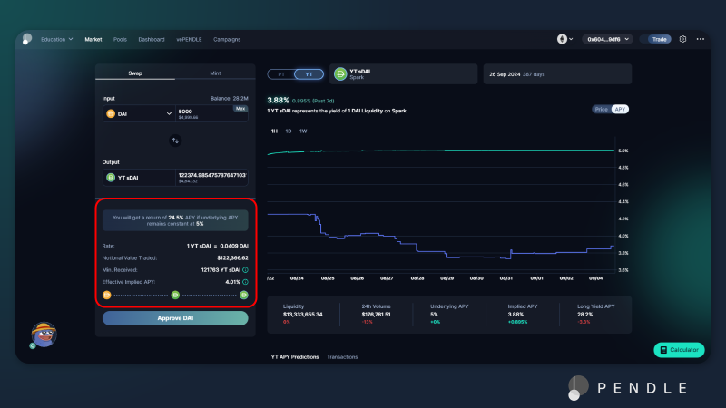Click the Pendle logo in the navbar
This screenshot has width=726, height=408.
pos(28,39)
